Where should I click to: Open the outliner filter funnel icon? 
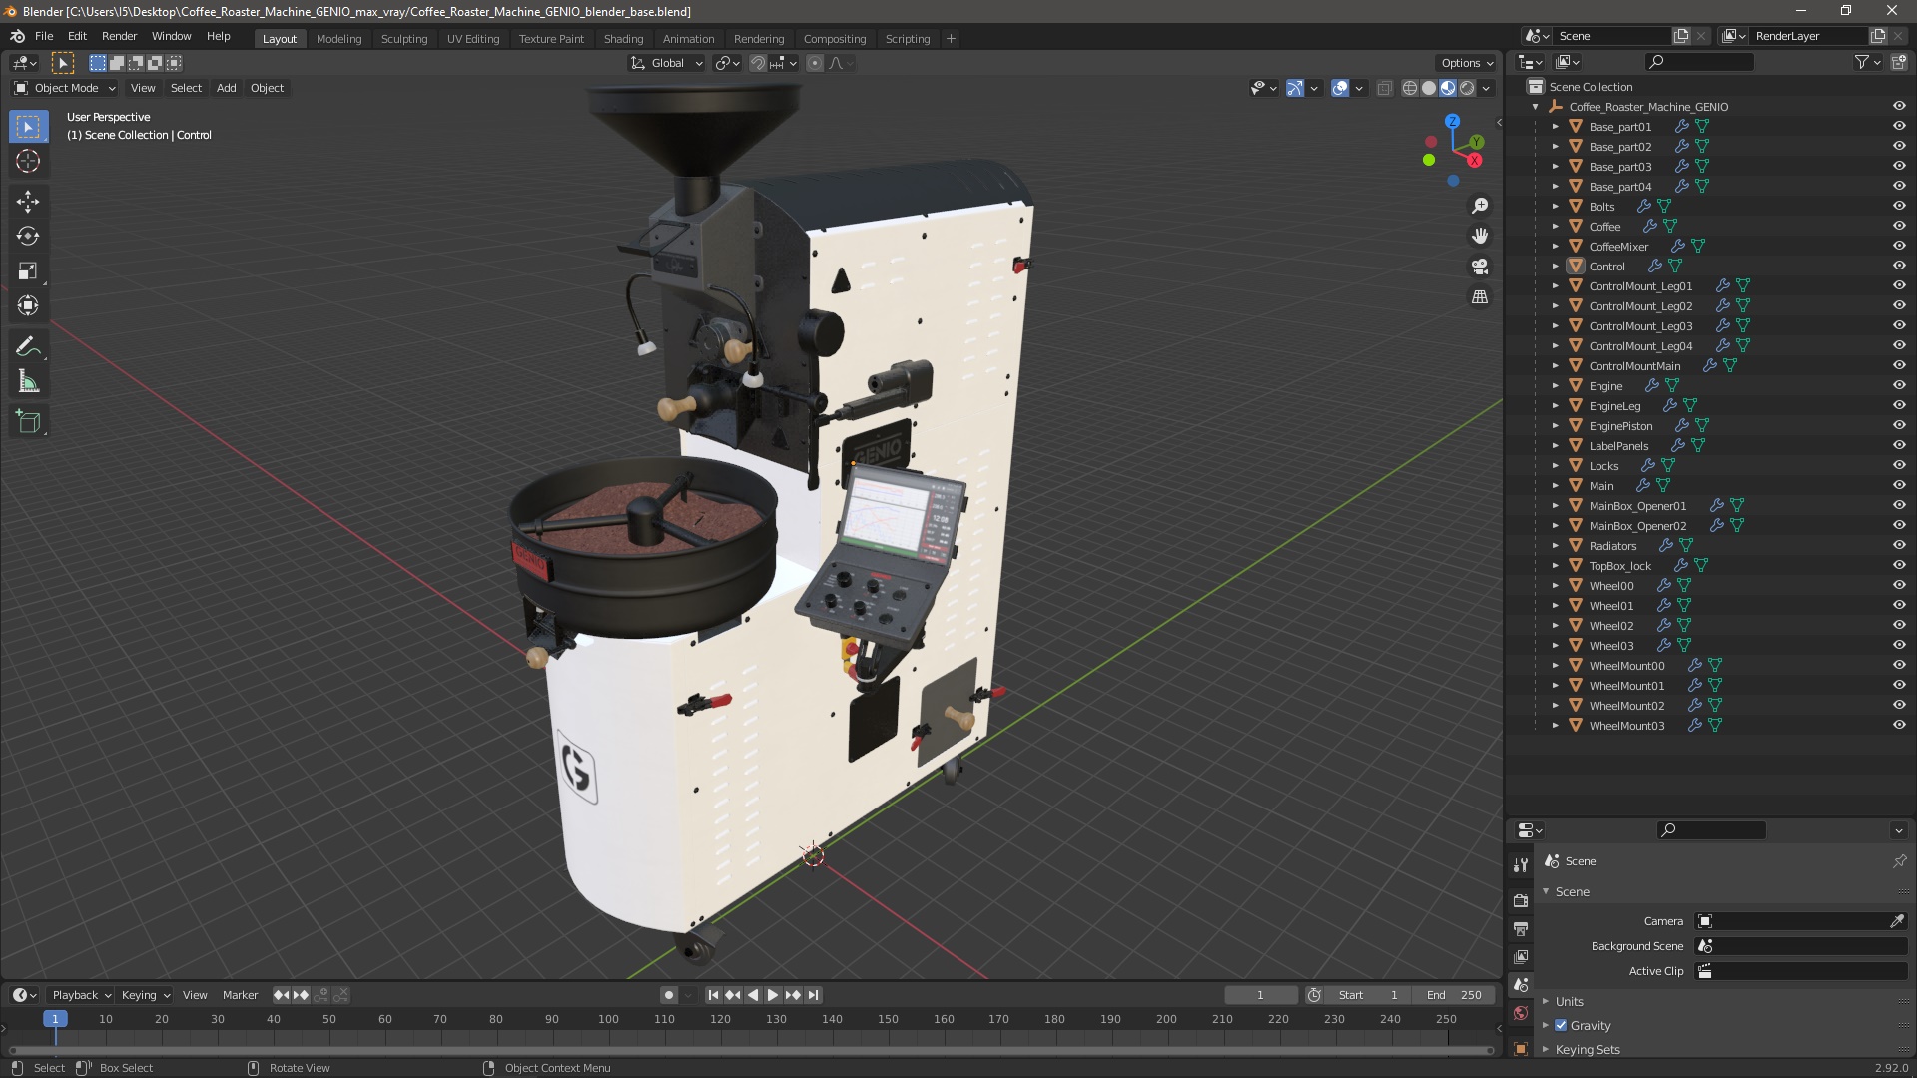(x=1861, y=62)
